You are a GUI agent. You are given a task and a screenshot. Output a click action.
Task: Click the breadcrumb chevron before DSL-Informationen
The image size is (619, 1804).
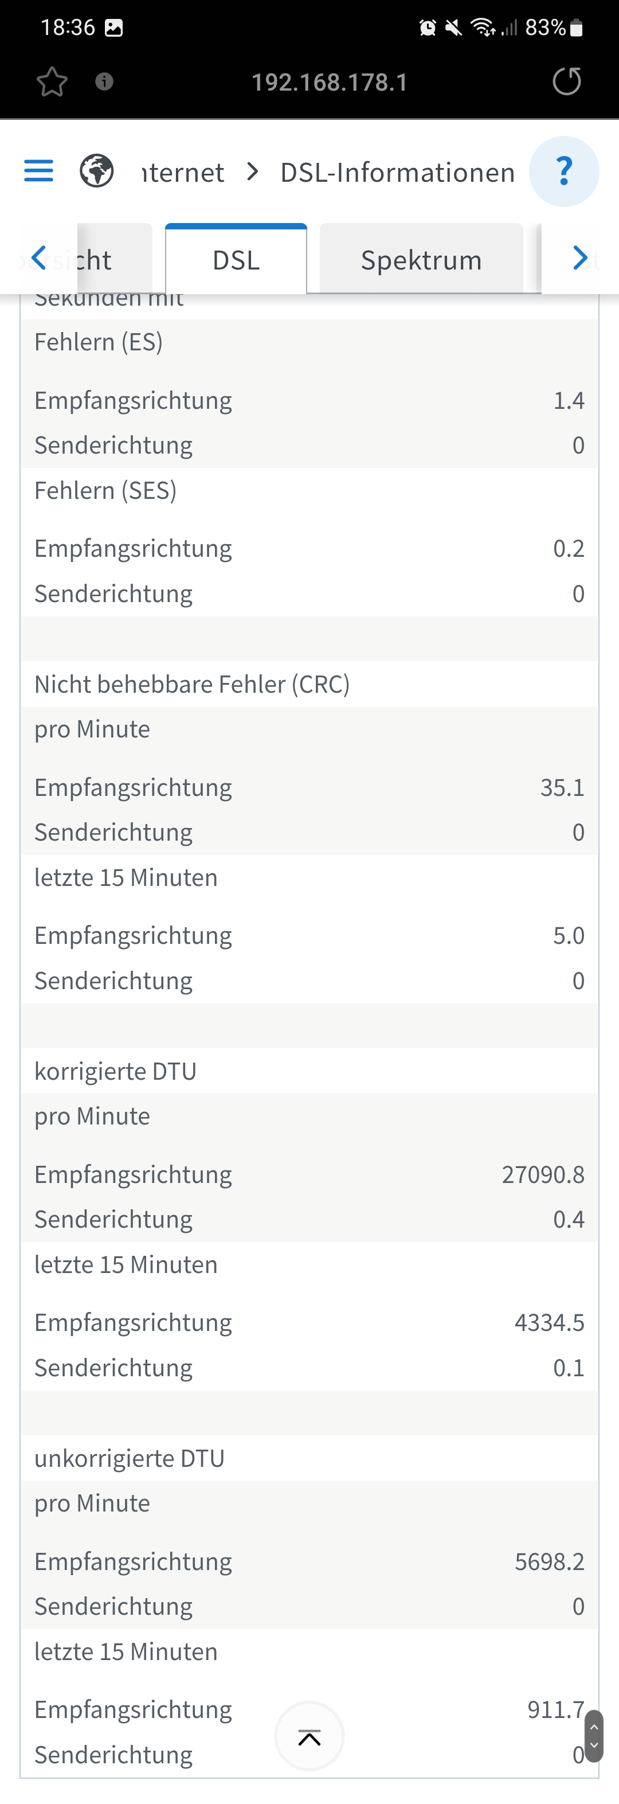(253, 171)
